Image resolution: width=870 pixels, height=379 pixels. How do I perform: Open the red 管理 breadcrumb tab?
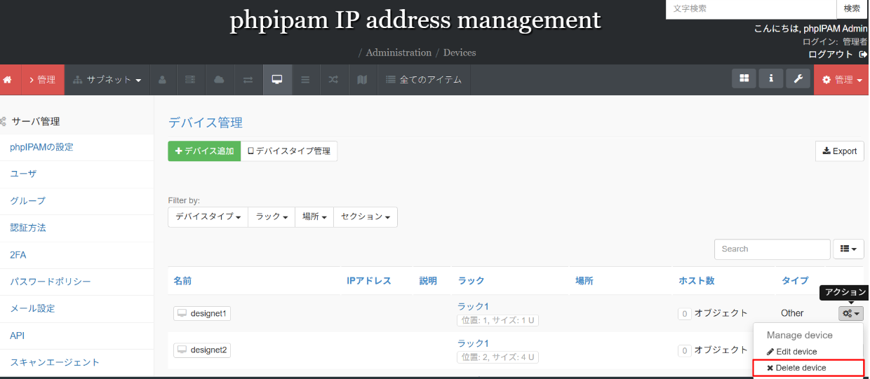pyautogui.click(x=43, y=80)
